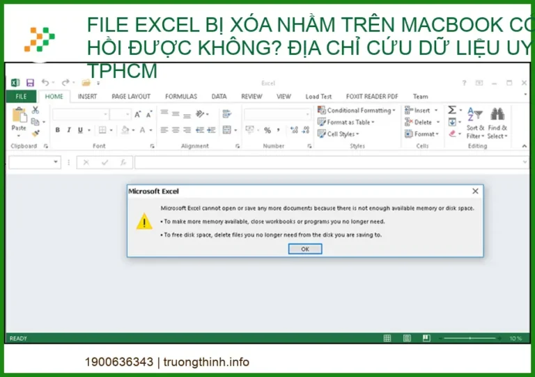Viewport: 535px width, 377px height.
Task: Click the Increase Indent icon
Action: pyautogui.click(x=212, y=130)
